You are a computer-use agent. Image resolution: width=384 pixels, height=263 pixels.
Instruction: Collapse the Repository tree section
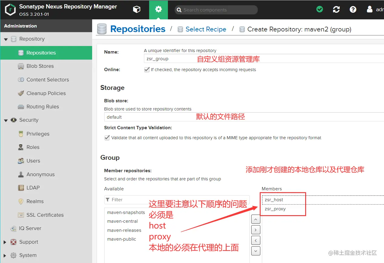click(x=6, y=39)
